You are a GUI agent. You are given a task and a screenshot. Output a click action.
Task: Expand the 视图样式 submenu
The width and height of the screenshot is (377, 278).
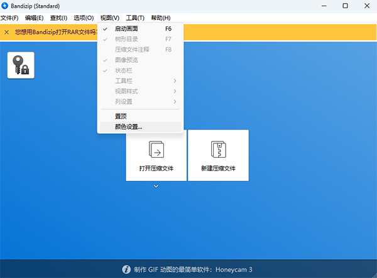pos(140,91)
